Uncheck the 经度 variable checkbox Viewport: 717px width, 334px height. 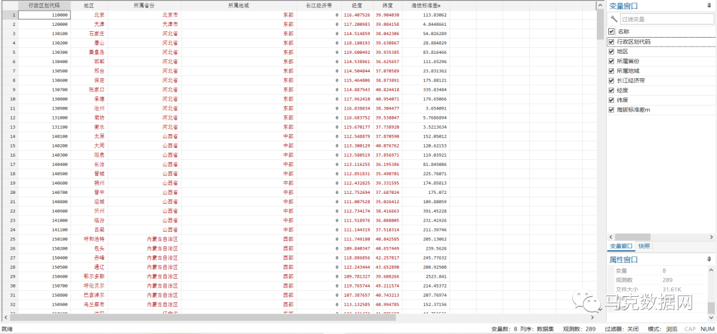611,90
